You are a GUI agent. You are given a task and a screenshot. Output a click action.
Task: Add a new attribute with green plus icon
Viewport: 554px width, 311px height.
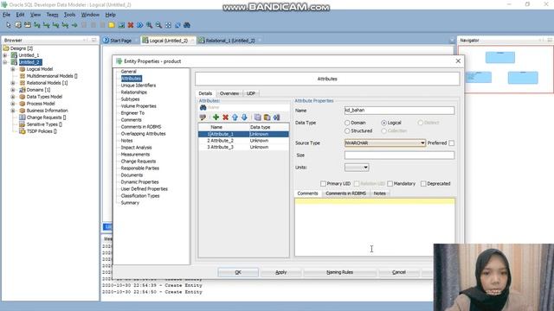tap(216, 117)
